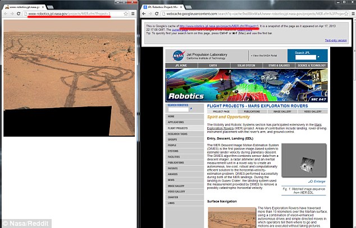The width and height of the screenshot is (356, 228).
Task: Click the 'Spirit and Opportunity' heading text
Action: click(x=228, y=117)
